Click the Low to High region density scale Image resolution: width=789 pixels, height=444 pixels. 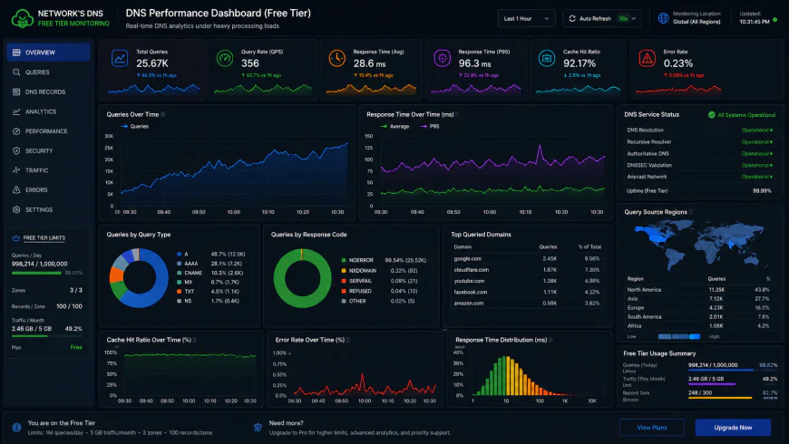[678, 336]
